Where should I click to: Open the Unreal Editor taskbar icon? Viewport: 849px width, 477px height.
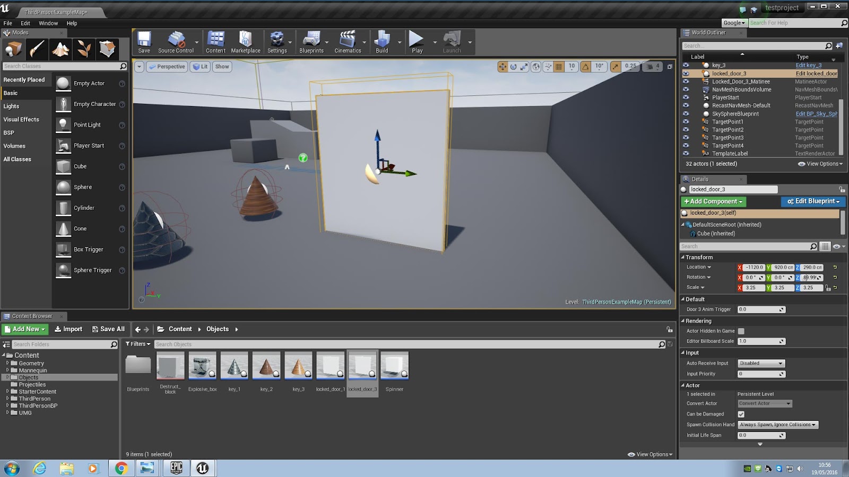(x=202, y=468)
